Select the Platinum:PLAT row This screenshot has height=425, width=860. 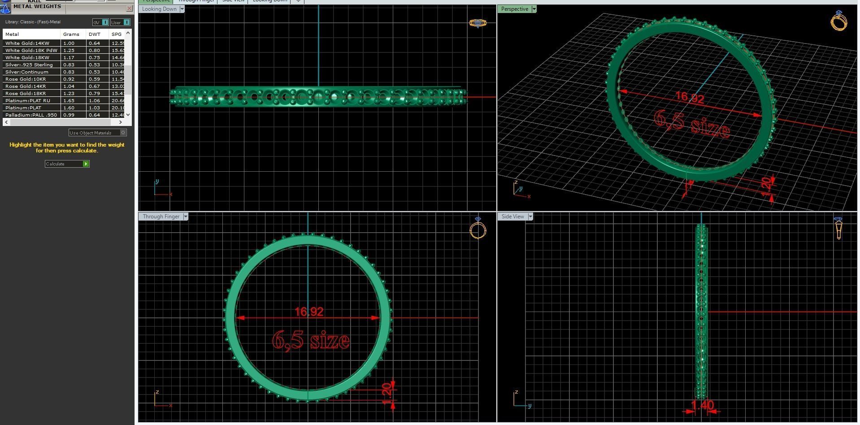(64, 108)
